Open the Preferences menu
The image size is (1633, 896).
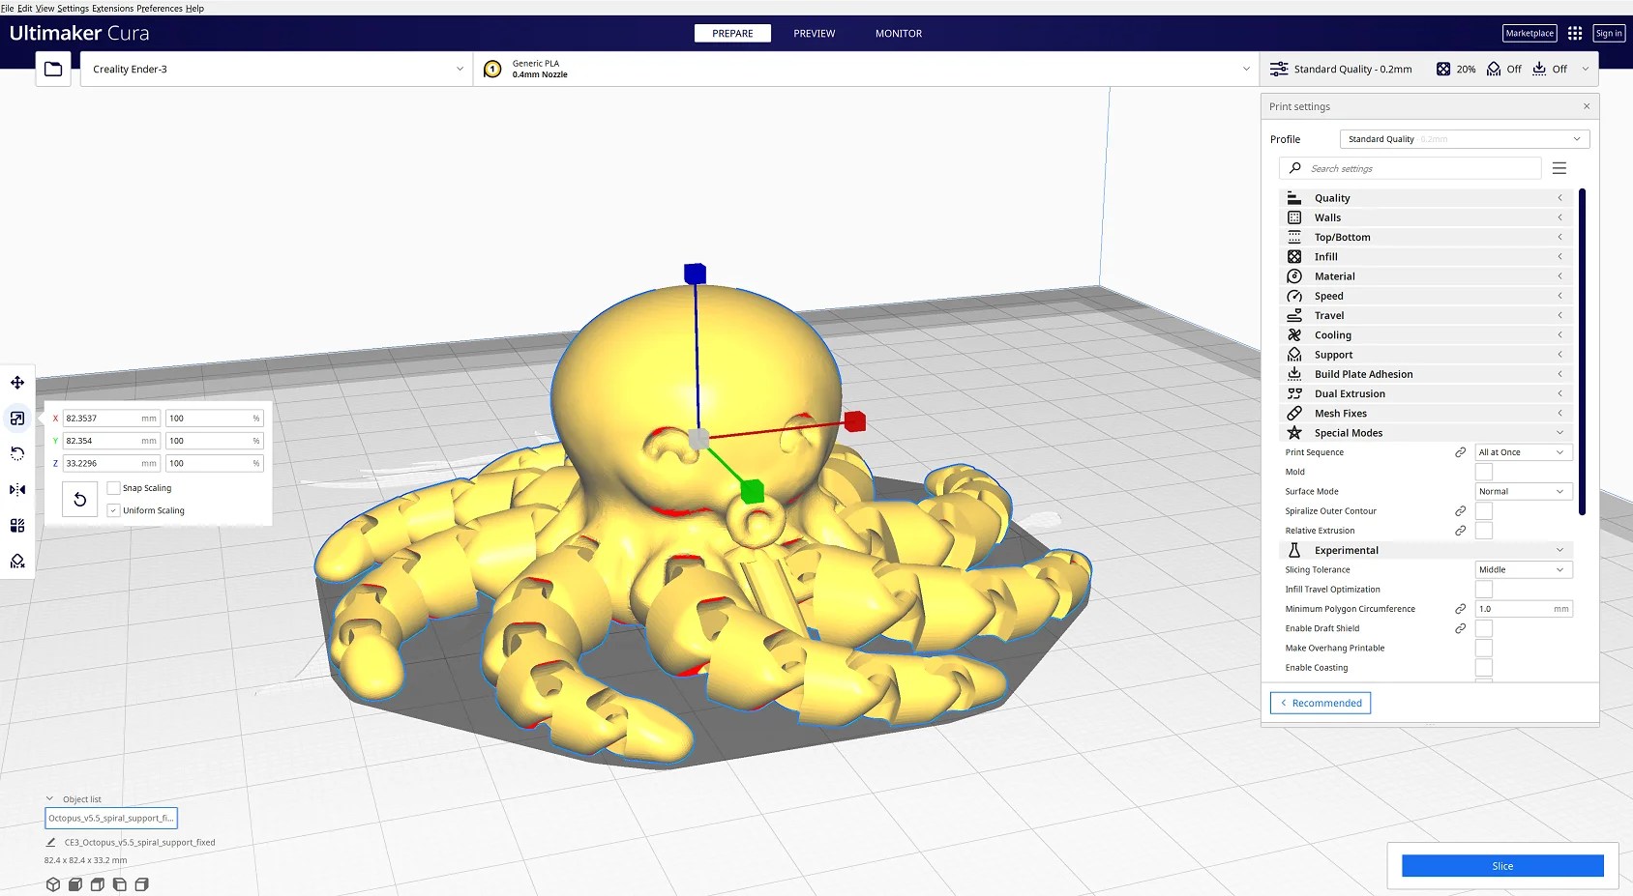point(160,9)
